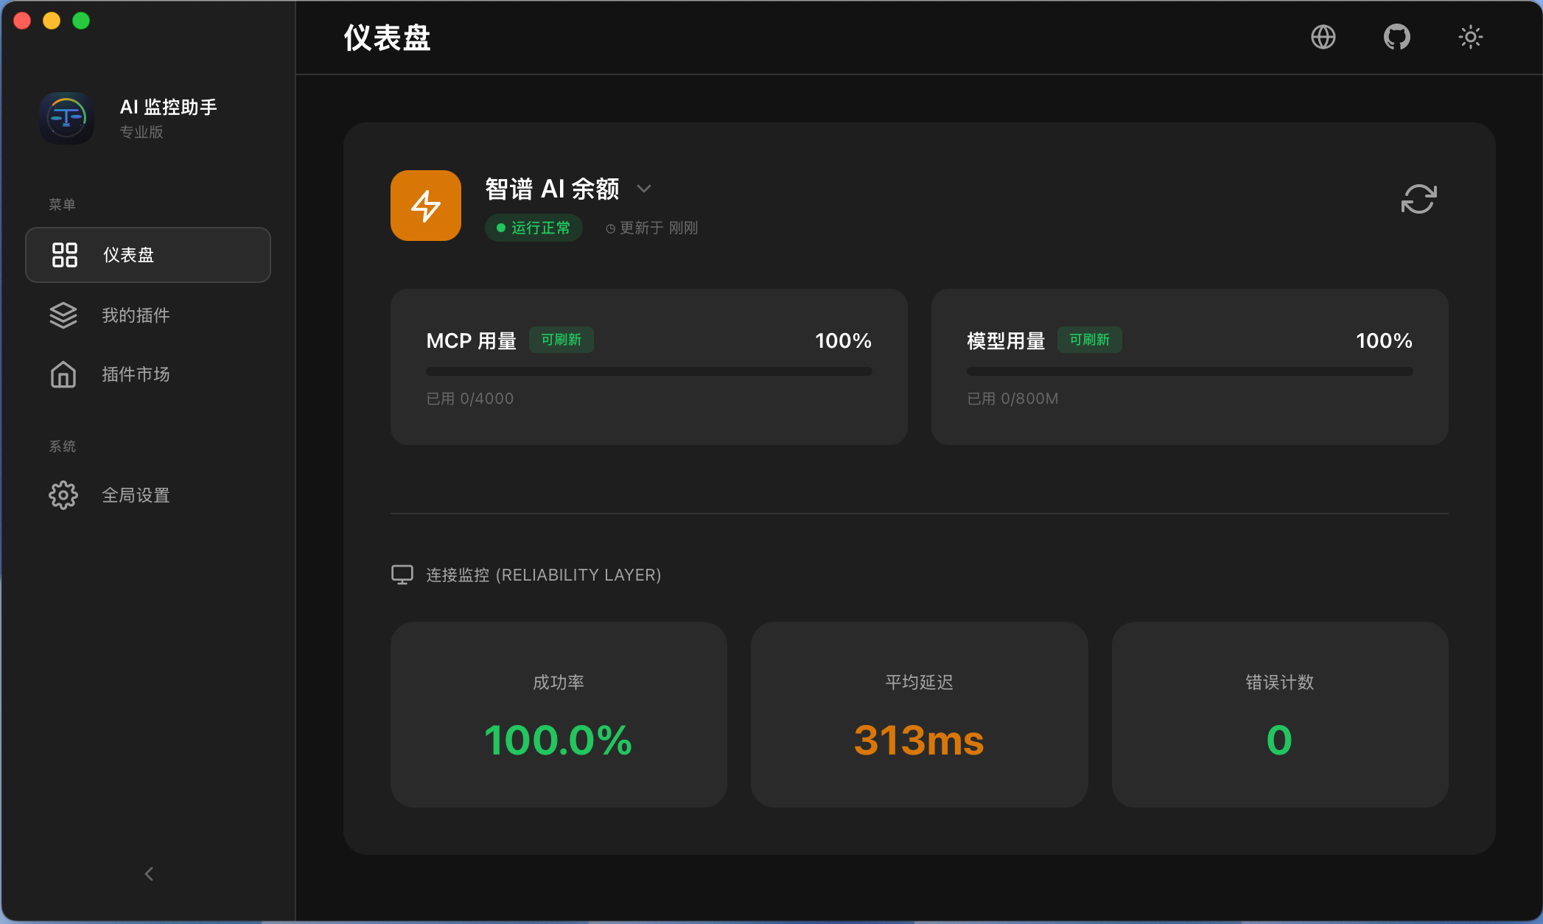Expand the 智谱 AI 余额 dropdown chevron

[644, 189]
